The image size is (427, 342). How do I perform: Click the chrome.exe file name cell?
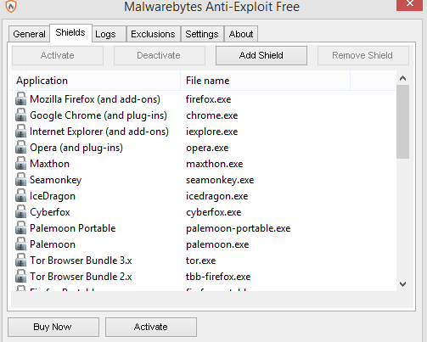pos(212,115)
